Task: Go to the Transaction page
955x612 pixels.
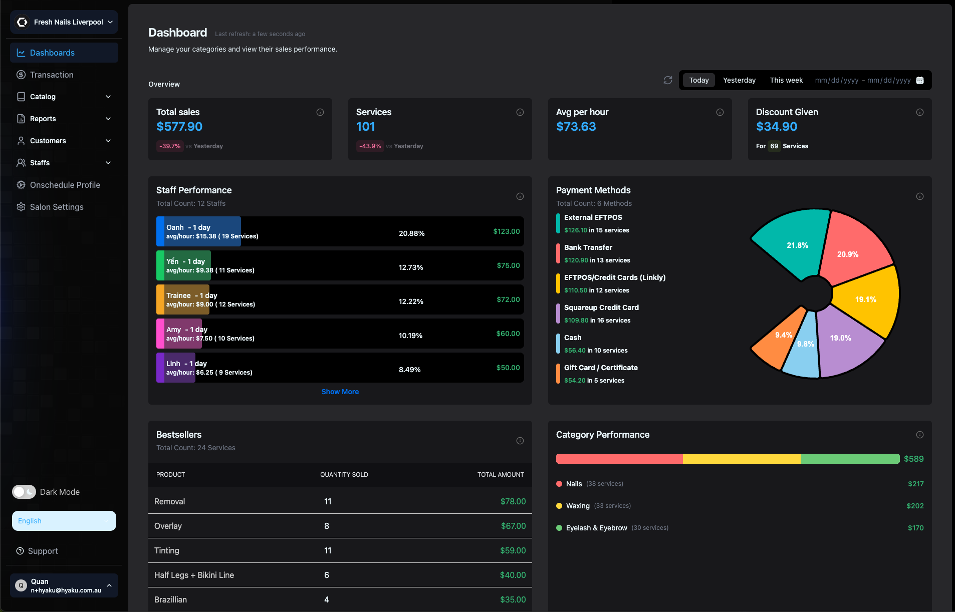Action: point(52,75)
